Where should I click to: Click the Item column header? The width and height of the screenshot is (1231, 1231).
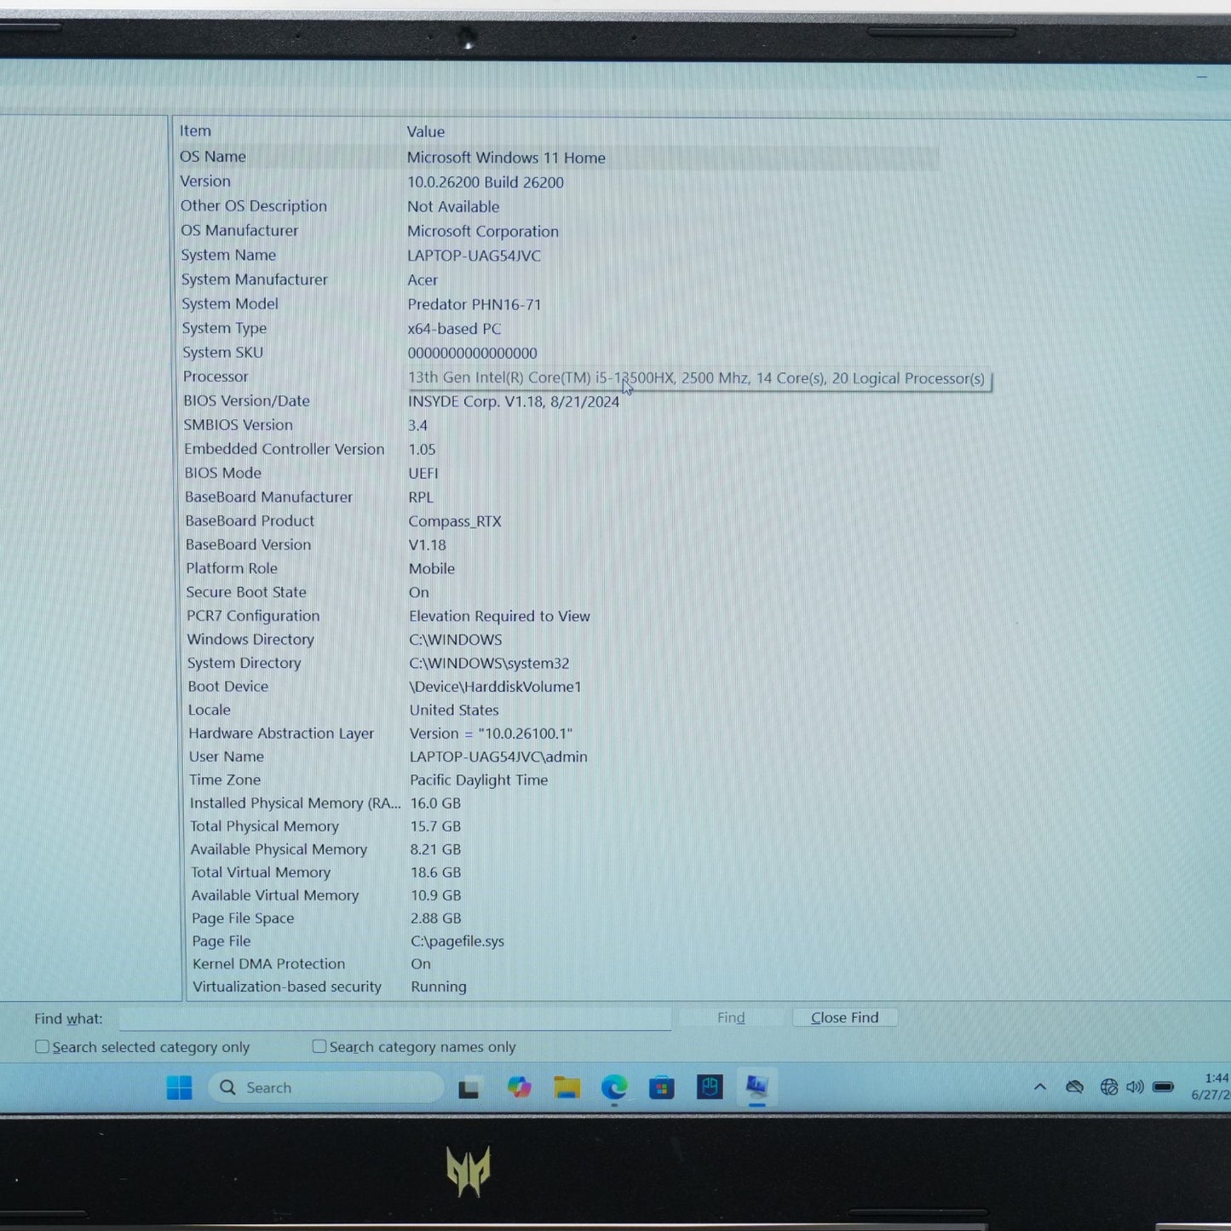click(x=195, y=131)
